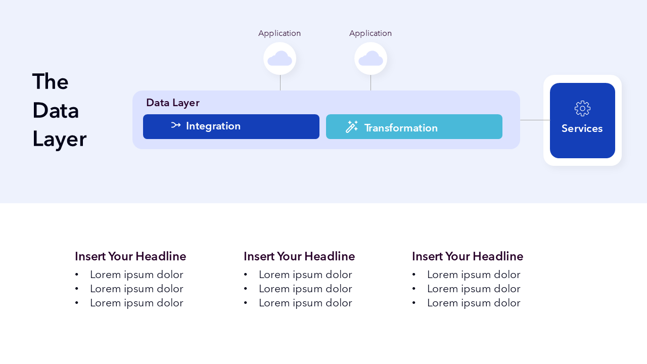Click the leftmost "Insert Your Headline" heading

pyautogui.click(x=130, y=256)
